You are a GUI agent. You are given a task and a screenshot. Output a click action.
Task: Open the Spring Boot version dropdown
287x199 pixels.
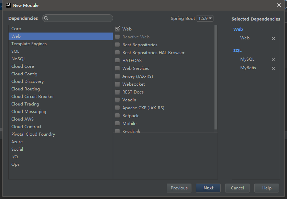coord(205,18)
